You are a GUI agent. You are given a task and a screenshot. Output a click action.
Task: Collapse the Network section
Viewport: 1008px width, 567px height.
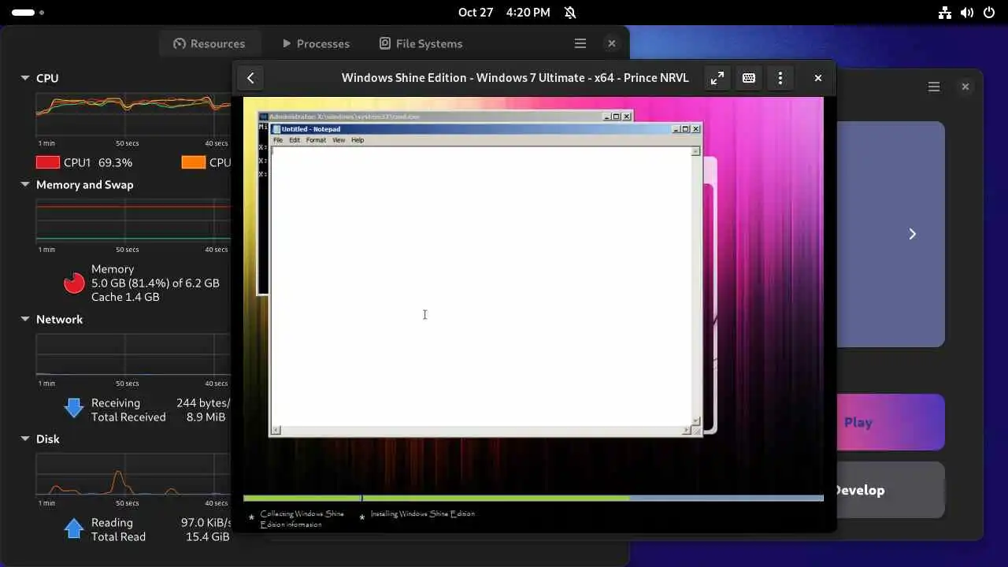pyautogui.click(x=24, y=319)
